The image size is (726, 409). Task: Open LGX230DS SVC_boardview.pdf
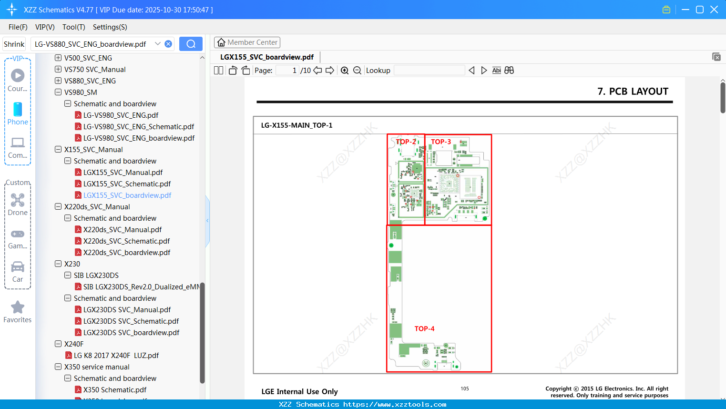tap(132, 332)
